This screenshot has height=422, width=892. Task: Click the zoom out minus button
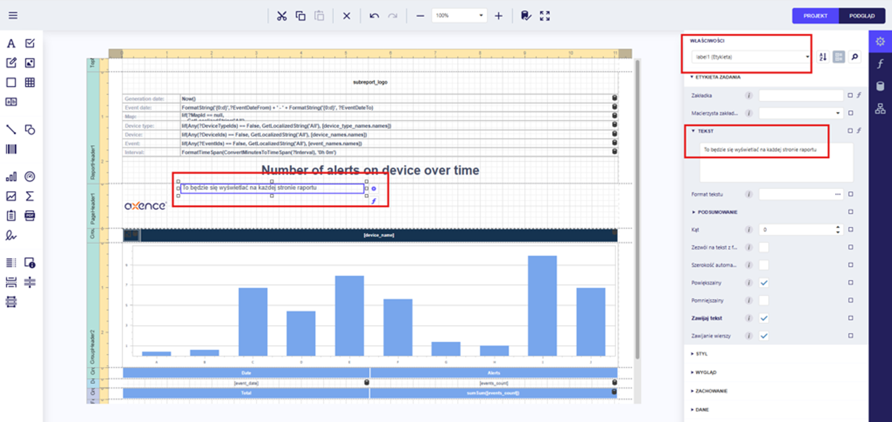[420, 16]
